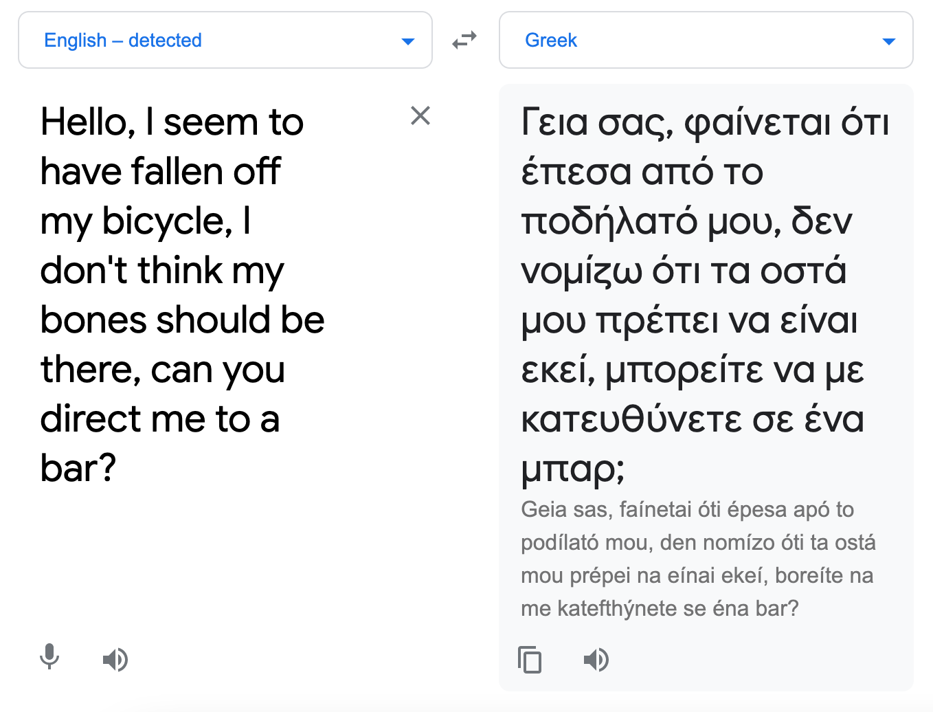933x712 pixels.
Task: Click the word "Hello," in source text
Action: [88, 123]
